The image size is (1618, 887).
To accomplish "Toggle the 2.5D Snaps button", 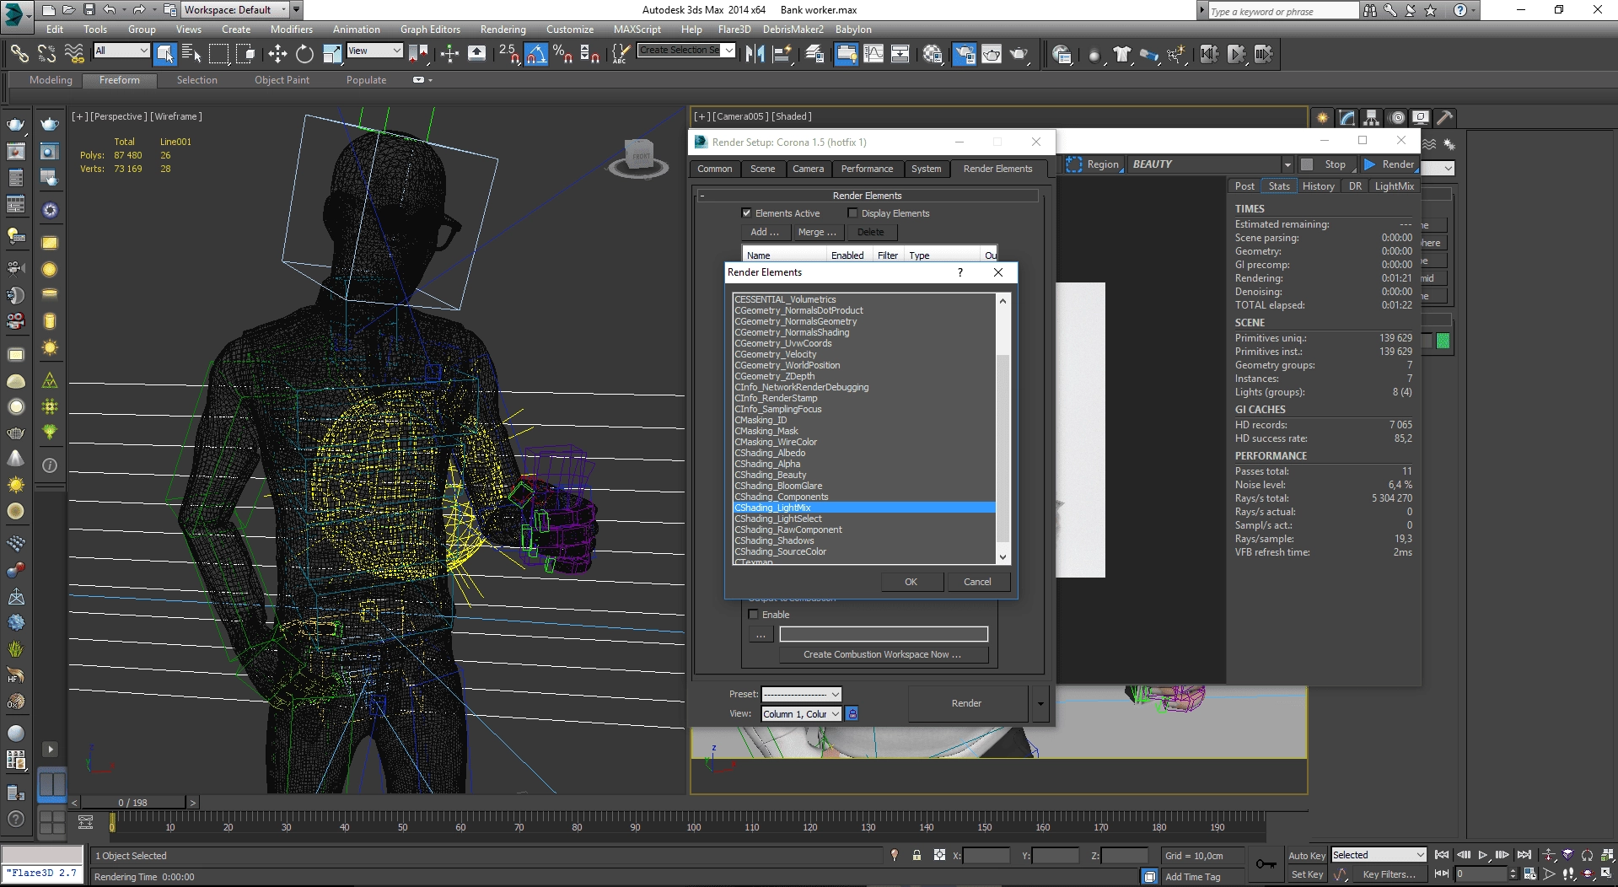I will coord(508,54).
